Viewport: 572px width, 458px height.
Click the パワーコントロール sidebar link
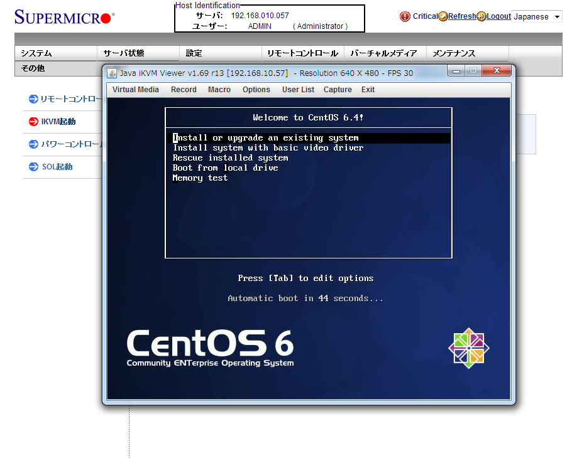coord(72,144)
